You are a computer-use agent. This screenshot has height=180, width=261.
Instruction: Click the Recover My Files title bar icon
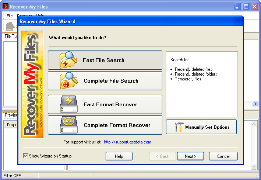coord(6,7)
